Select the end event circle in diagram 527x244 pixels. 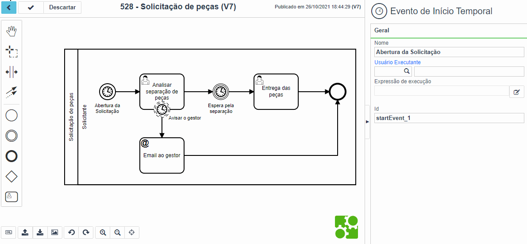coord(338,91)
